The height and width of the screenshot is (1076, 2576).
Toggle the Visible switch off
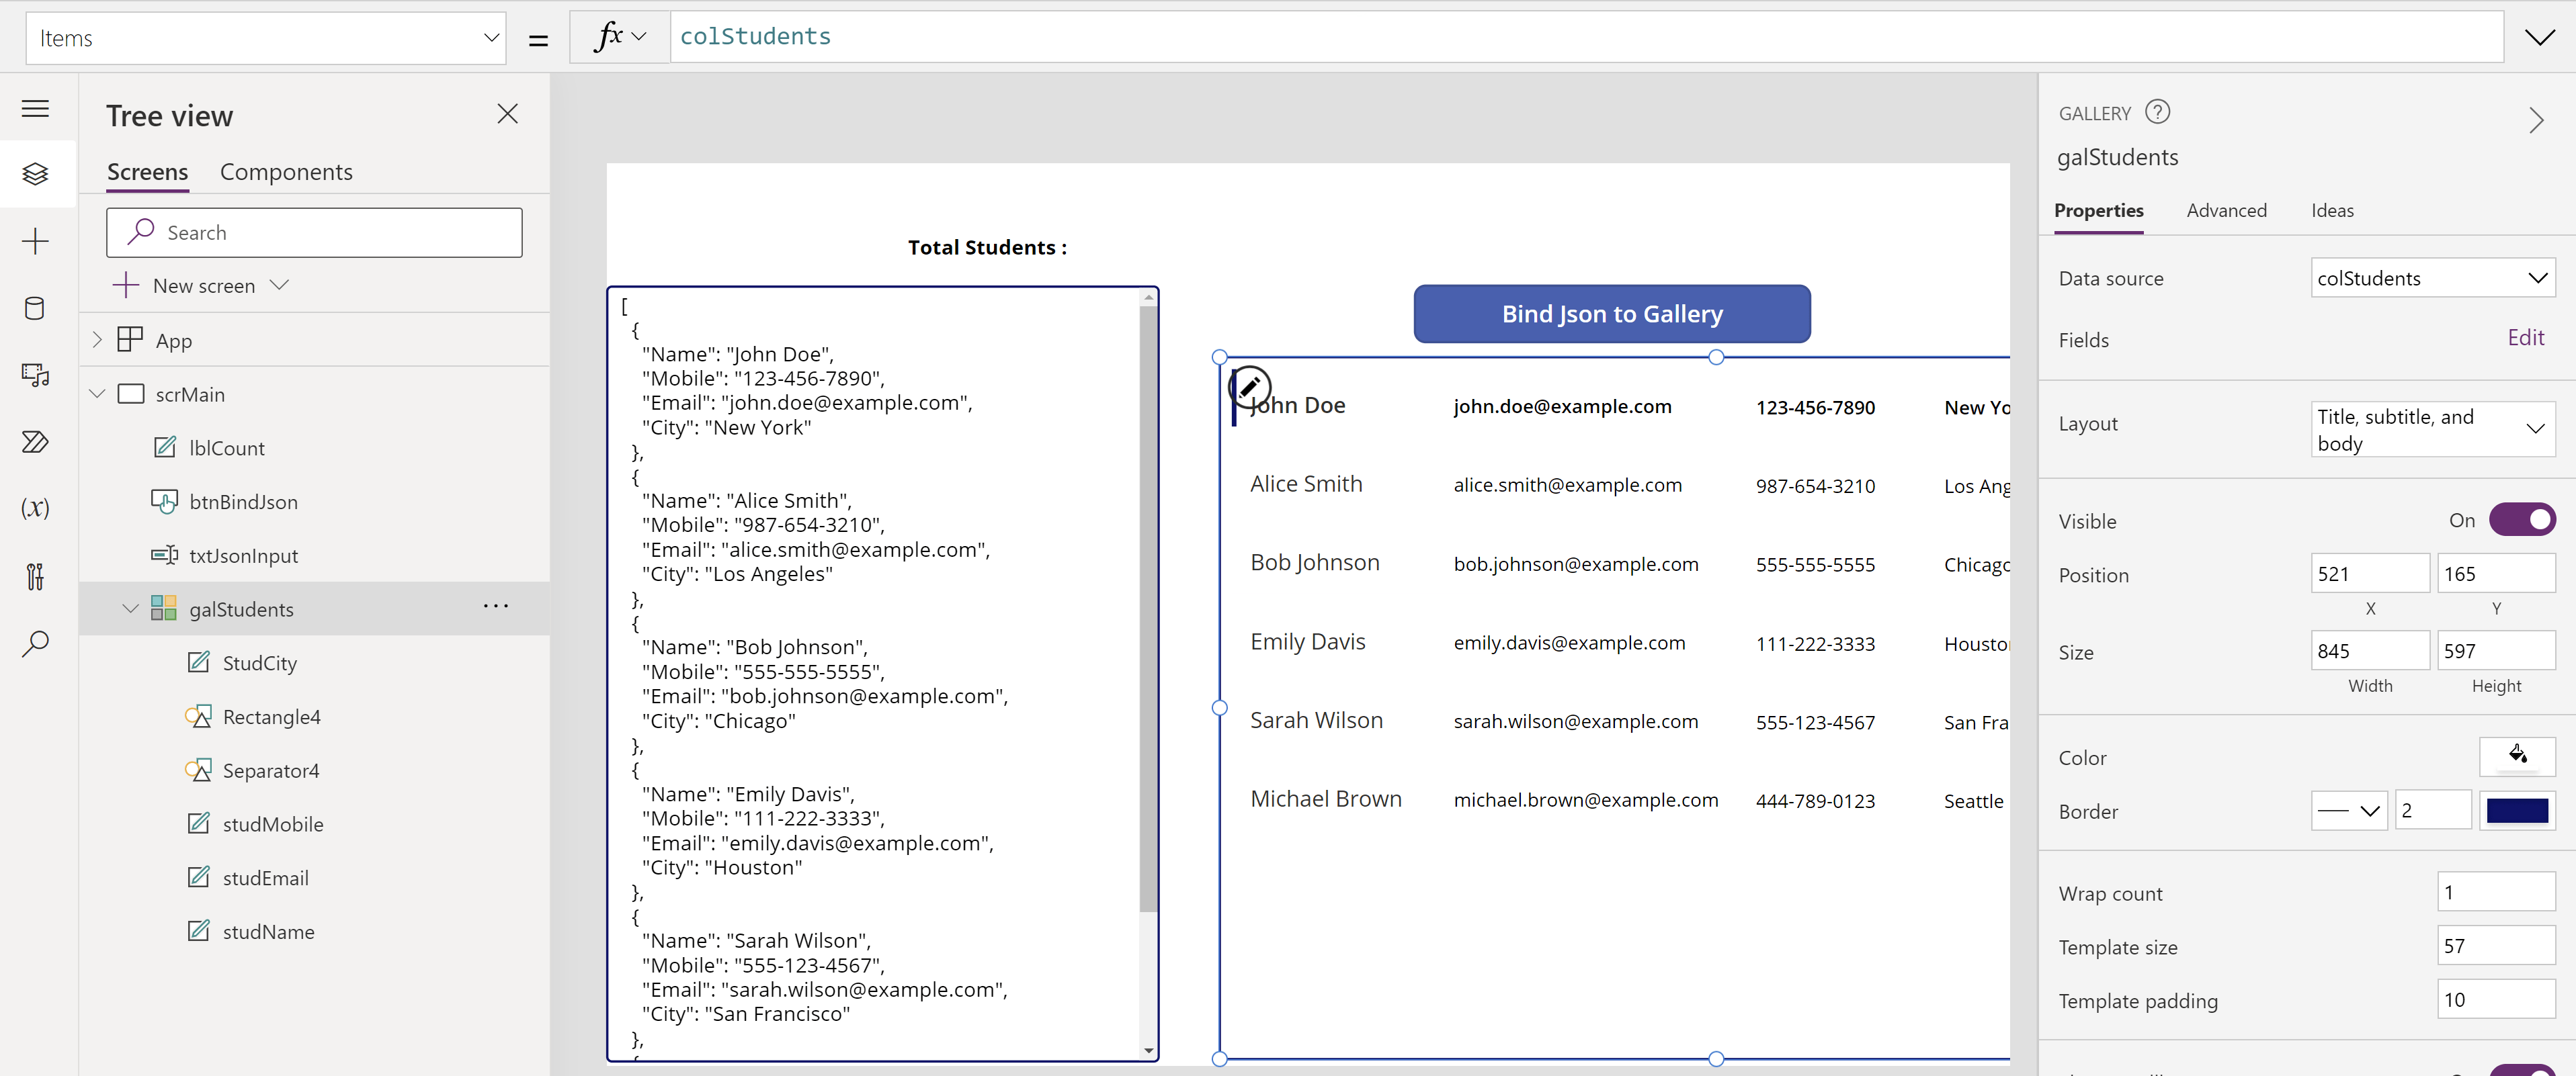2522,519
